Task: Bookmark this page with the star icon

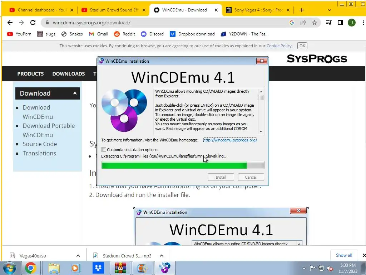Action: 315,23
